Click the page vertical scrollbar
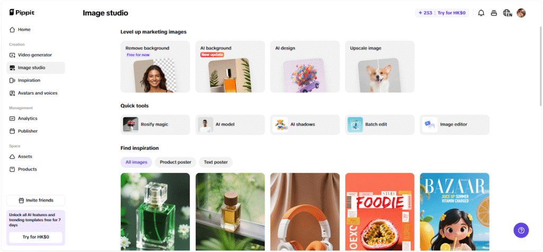The height and width of the screenshot is (252, 543). coord(540,66)
